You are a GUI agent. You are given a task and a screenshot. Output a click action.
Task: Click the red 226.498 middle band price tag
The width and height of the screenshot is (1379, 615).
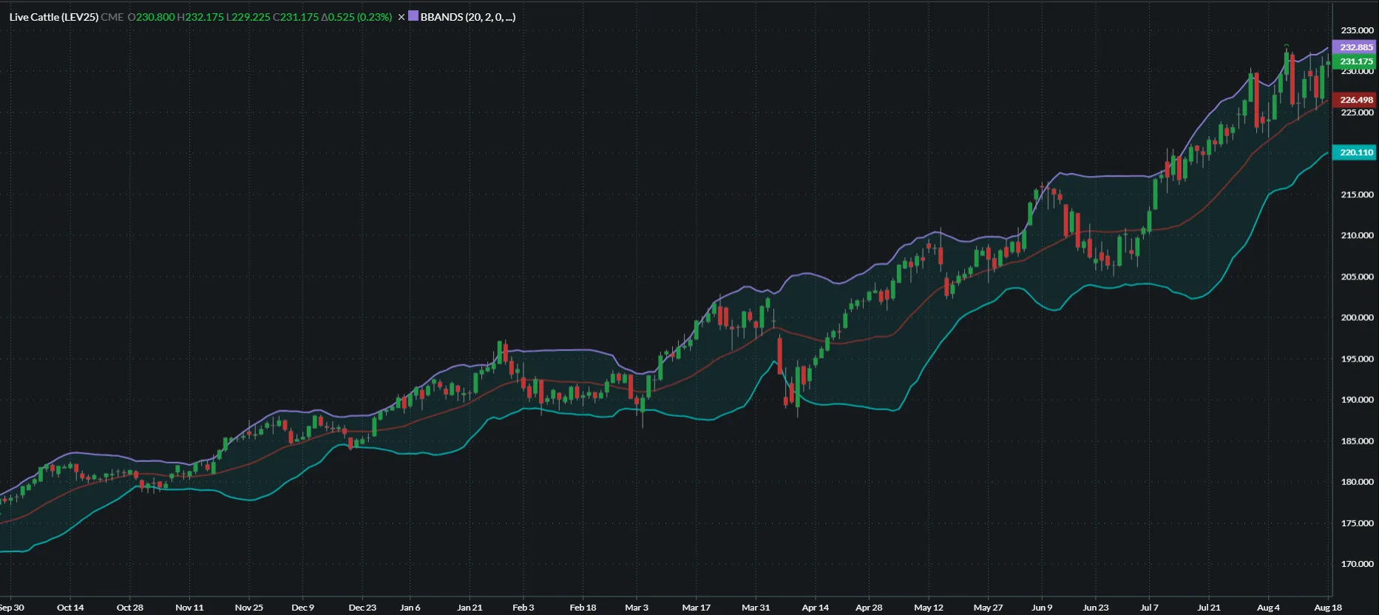pyautogui.click(x=1355, y=100)
